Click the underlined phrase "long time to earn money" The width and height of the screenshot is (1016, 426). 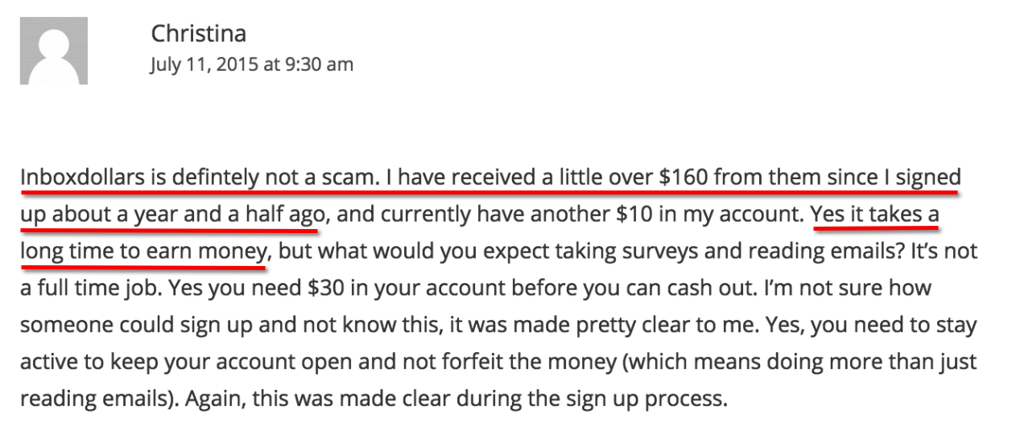coord(144,252)
